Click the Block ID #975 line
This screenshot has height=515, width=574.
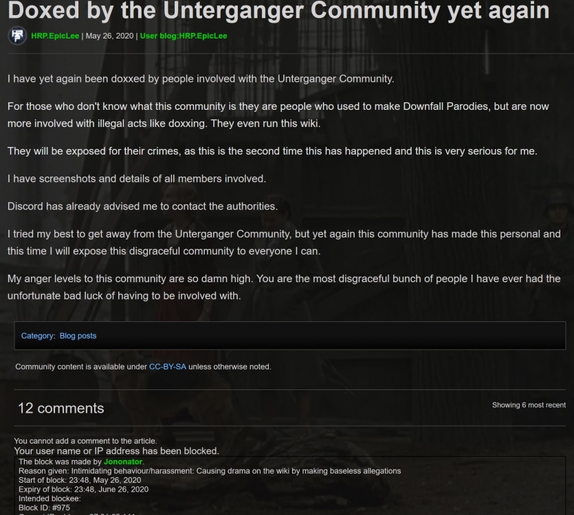(x=44, y=507)
